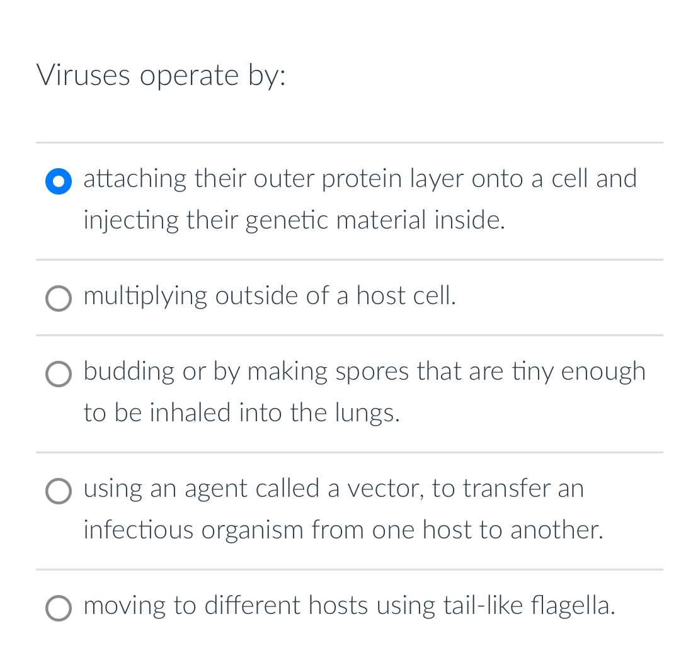Click the text 'multiplying outside of a host cell'
The width and height of the screenshot is (681, 653).
[270, 296]
